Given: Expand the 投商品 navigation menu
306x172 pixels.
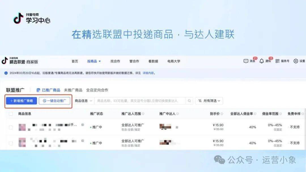Looking at the screenshot, I should 94,61.
